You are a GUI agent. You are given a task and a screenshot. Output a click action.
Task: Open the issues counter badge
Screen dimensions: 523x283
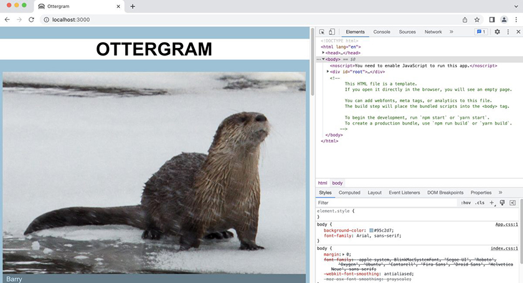tap(481, 32)
